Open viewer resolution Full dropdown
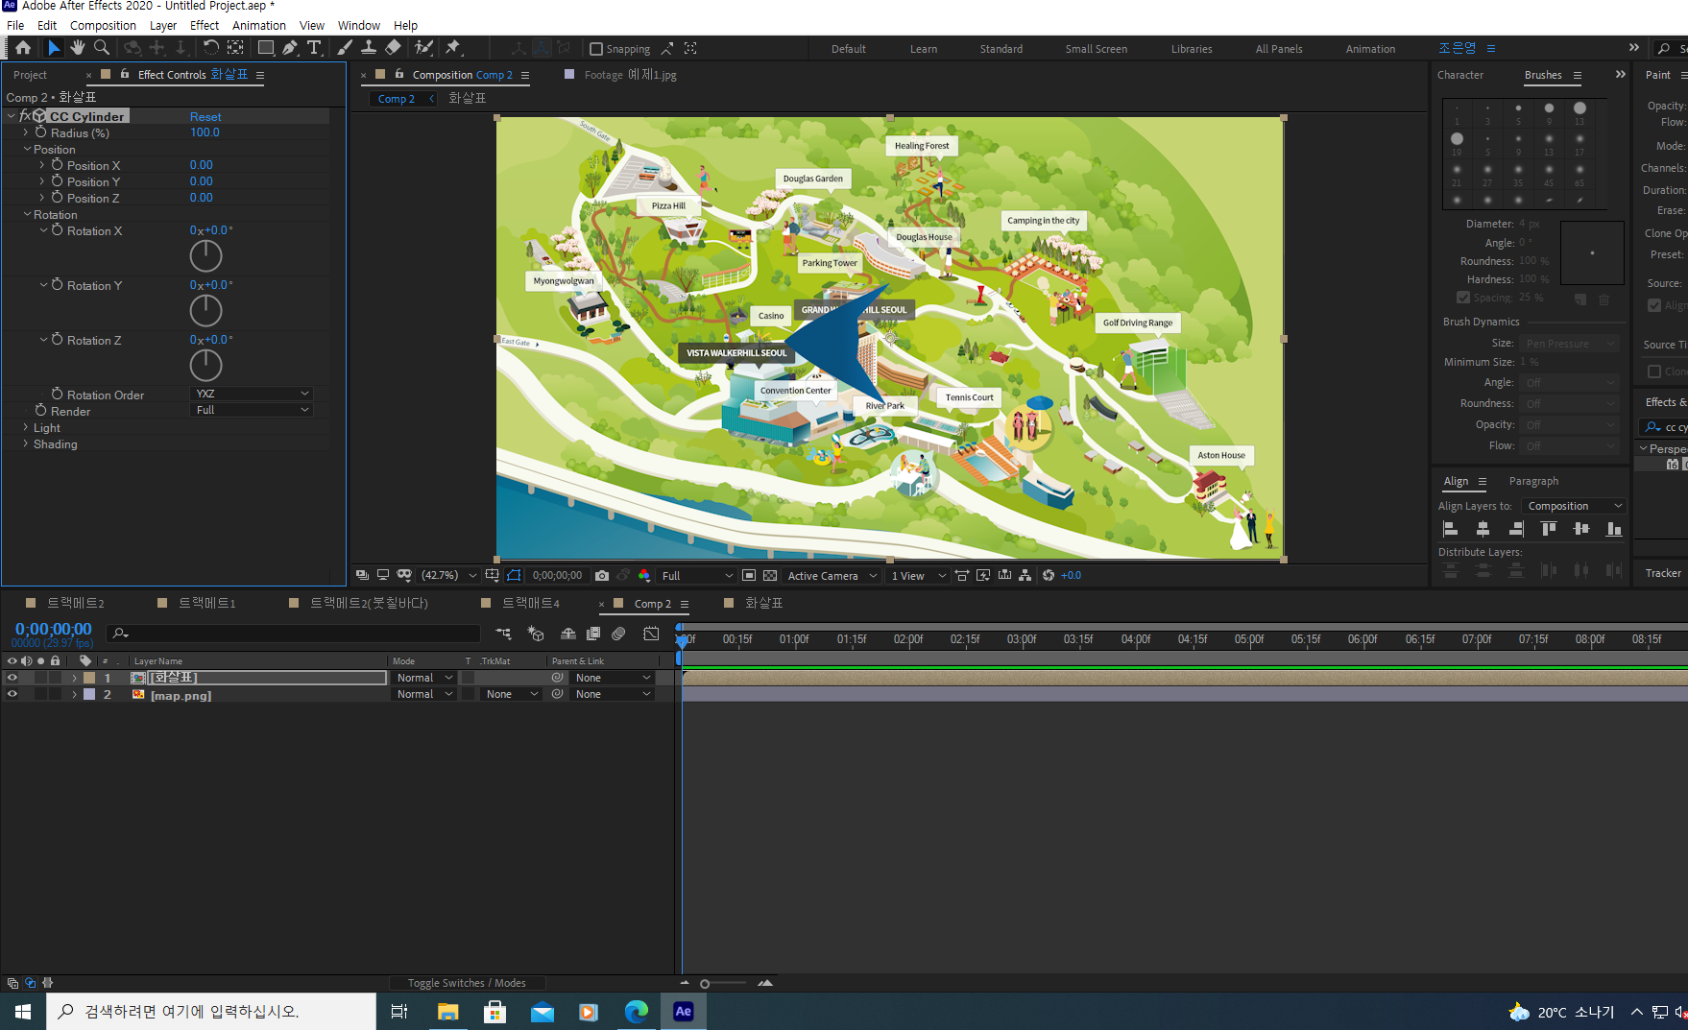The image size is (1688, 1030). click(x=697, y=576)
